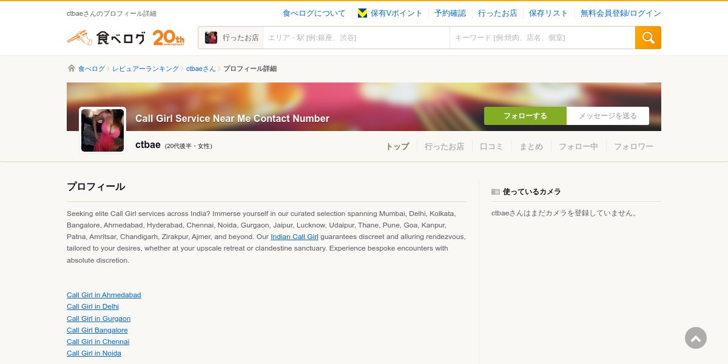Viewport: 728px width, 364px height.
Task: Click the ctbae username heading
Action: pyautogui.click(x=147, y=145)
